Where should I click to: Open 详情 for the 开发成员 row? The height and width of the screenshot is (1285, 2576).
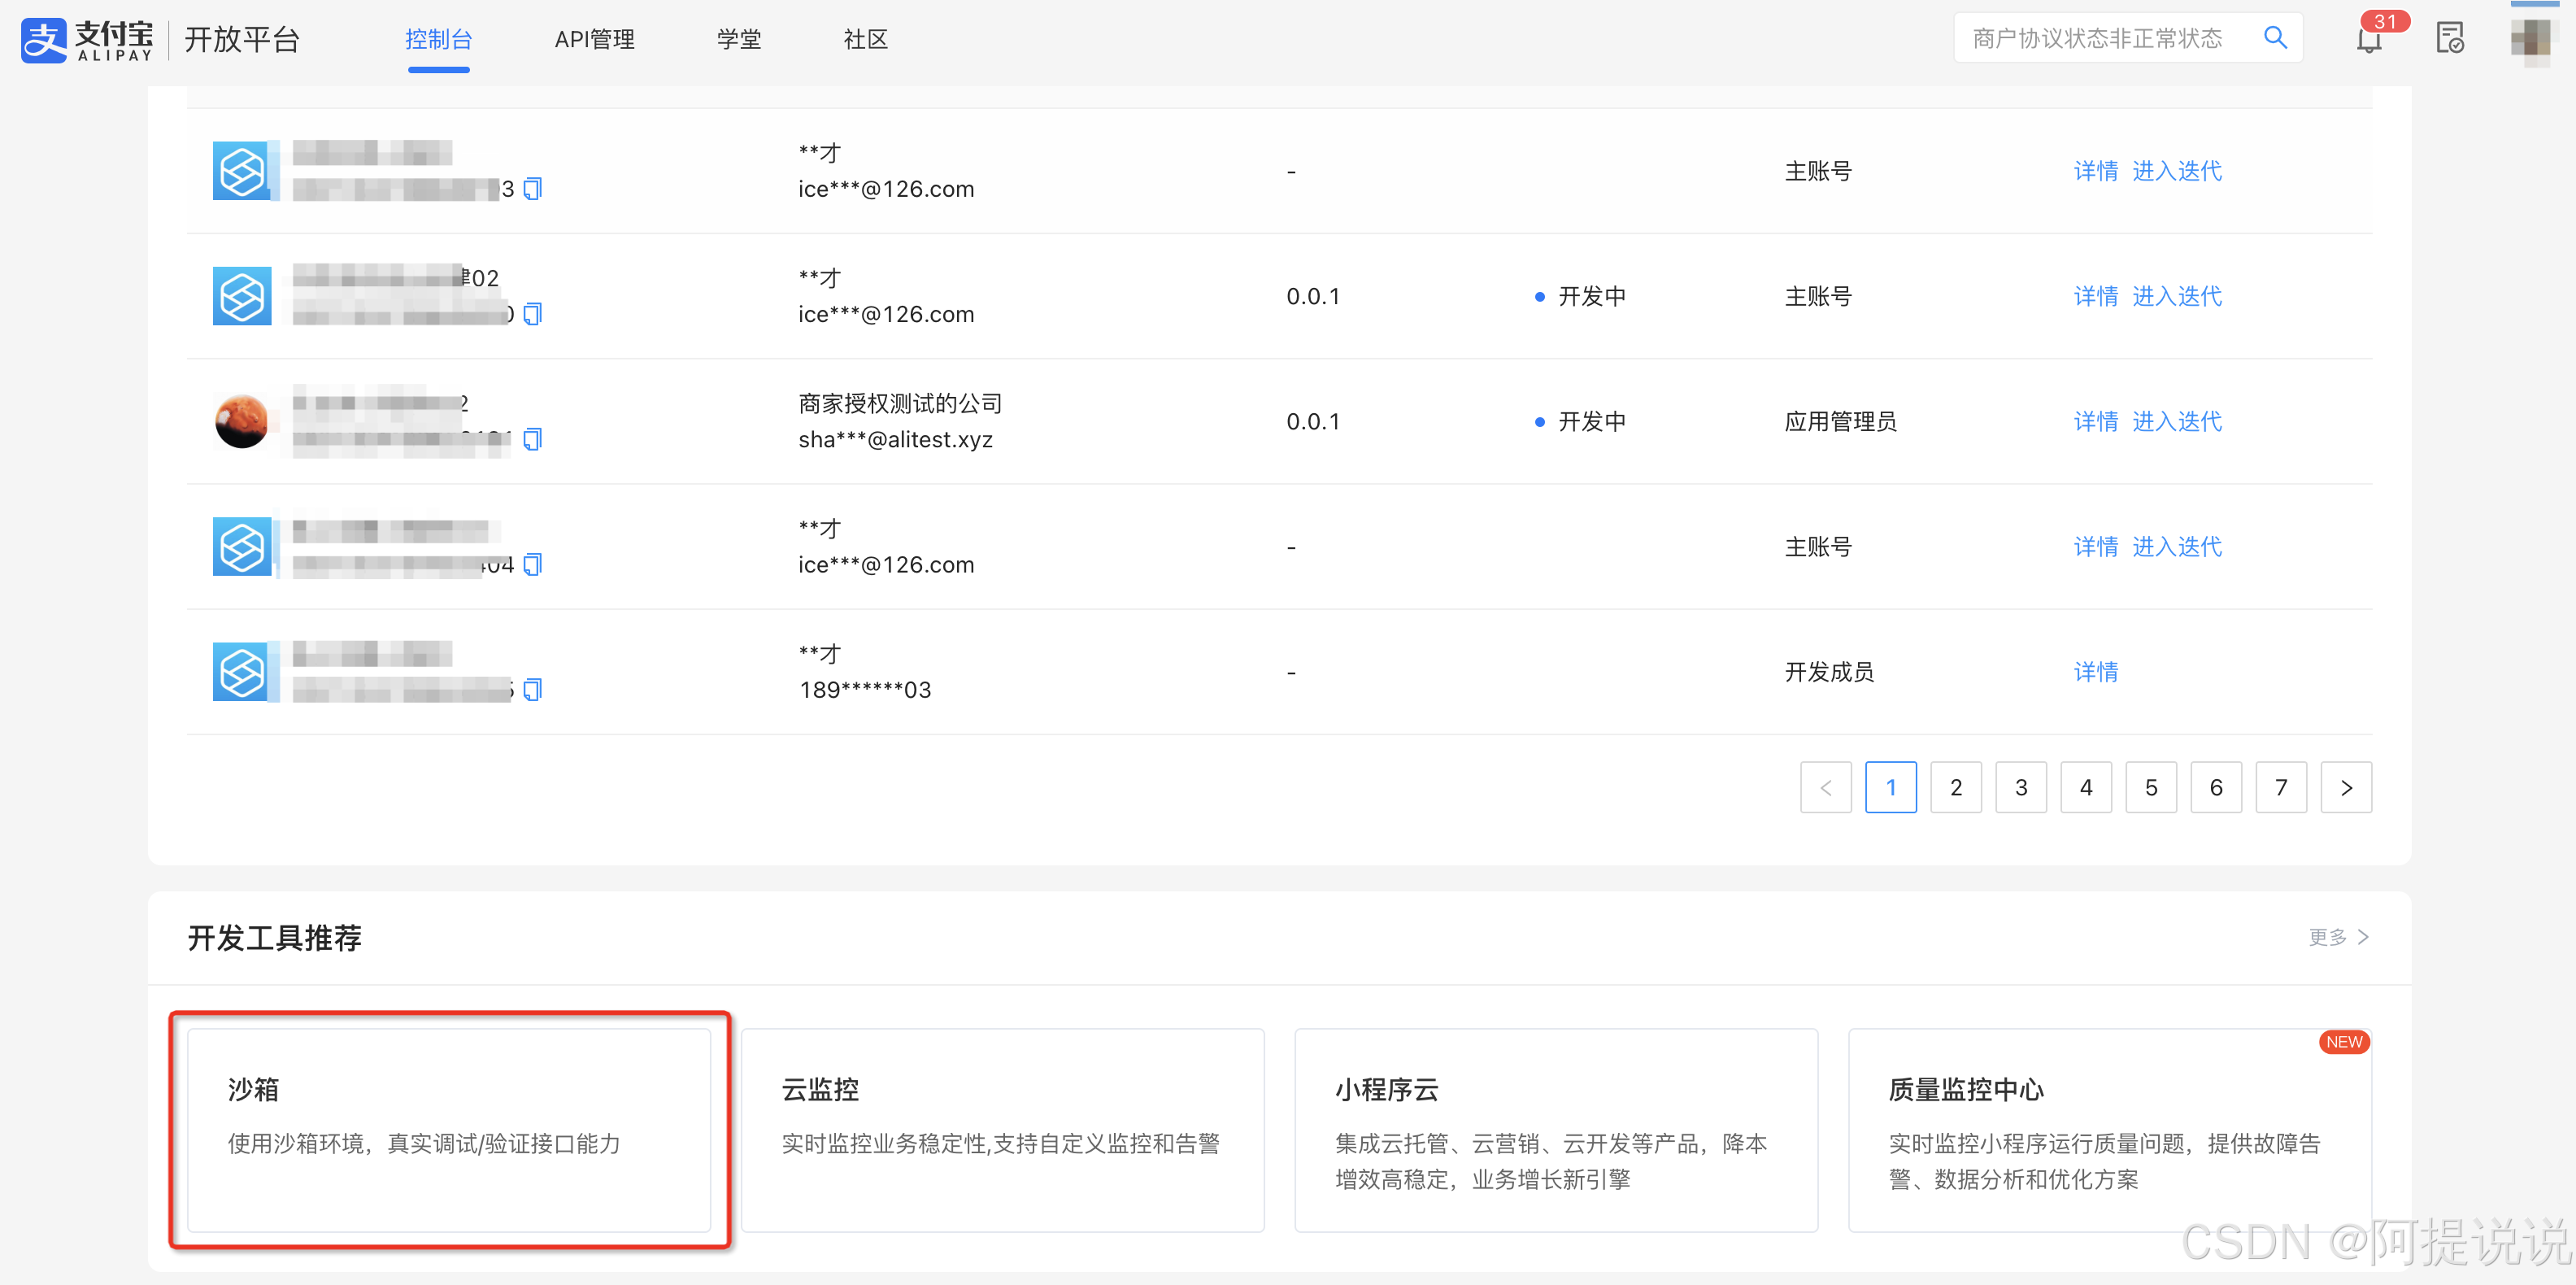[2095, 672]
